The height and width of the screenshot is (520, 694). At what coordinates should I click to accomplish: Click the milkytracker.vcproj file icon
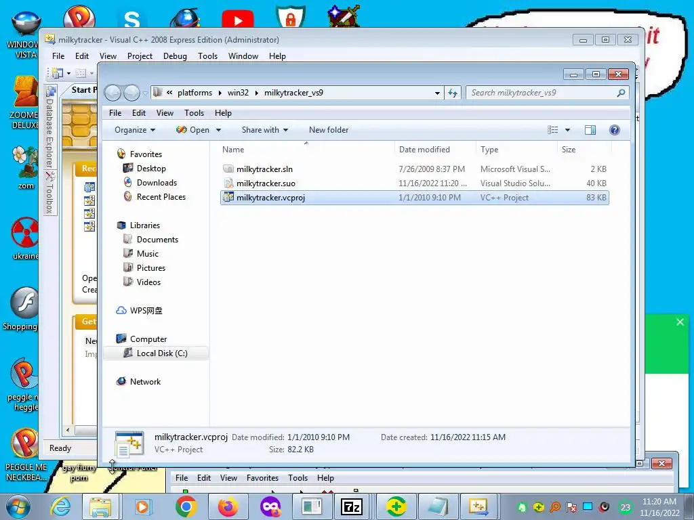(228, 197)
